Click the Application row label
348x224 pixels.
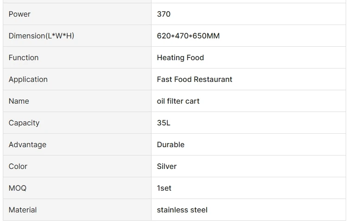click(x=28, y=79)
